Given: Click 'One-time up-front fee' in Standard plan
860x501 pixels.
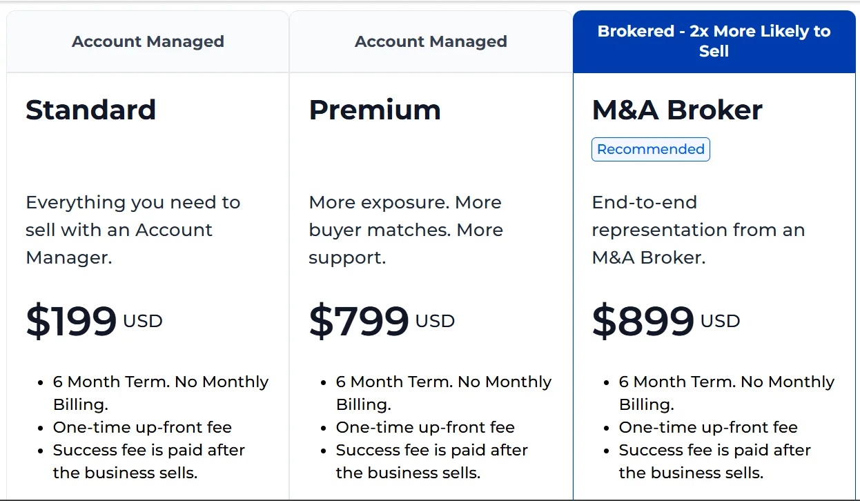Looking at the screenshot, I should pos(142,427).
